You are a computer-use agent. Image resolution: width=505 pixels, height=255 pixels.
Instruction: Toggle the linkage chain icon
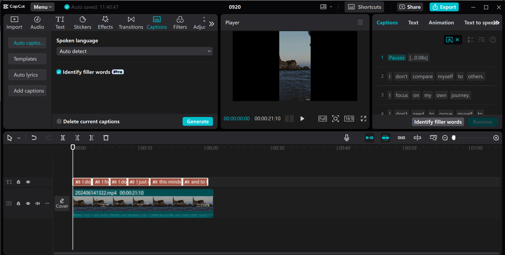tap(401, 138)
